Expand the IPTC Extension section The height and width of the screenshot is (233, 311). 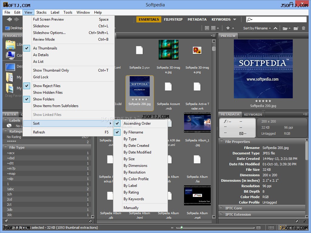[221, 214]
